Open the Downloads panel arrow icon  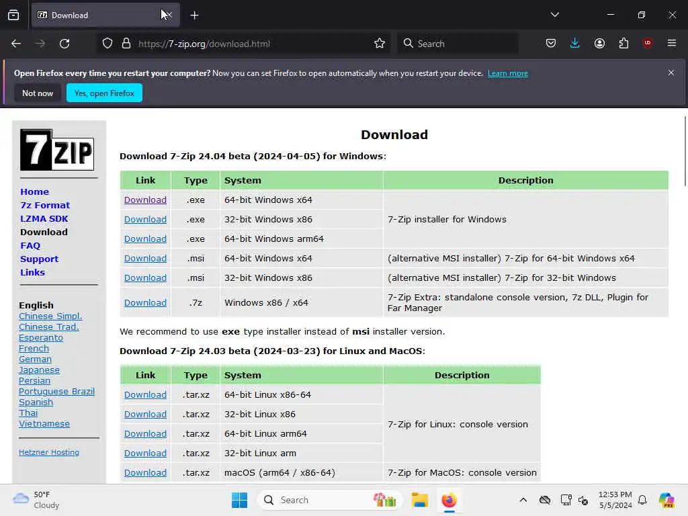[575, 44]
